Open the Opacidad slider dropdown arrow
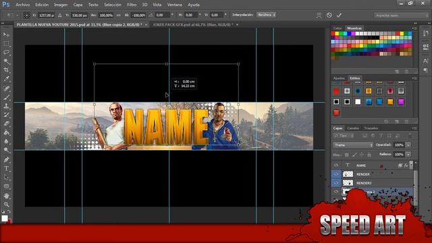Viewport: 432px width, 243px height. [408, 145]
